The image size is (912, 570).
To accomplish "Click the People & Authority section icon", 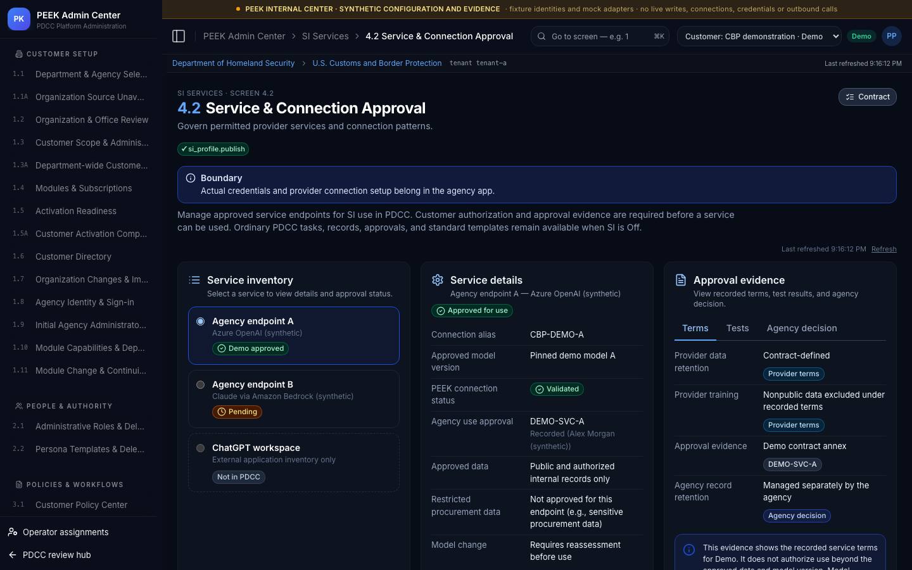I will pos(19,406).
